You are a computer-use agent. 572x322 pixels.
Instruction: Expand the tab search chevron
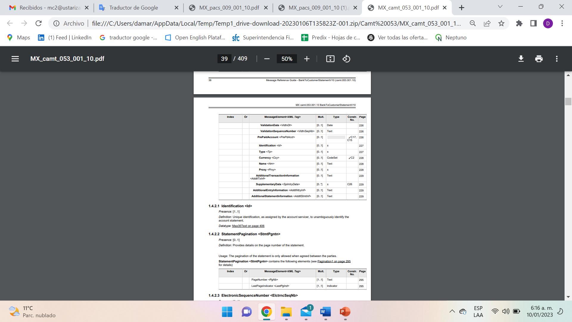click(500, 7)
